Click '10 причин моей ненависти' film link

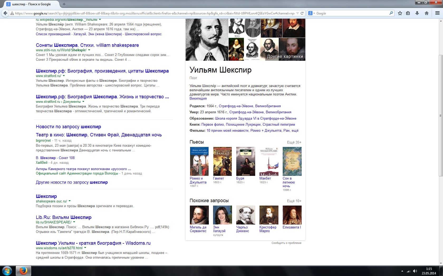coord(227,131)
